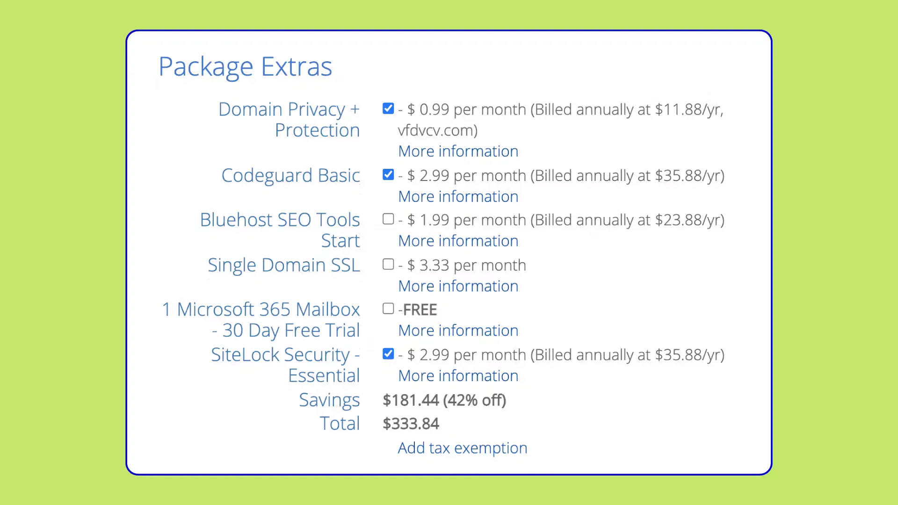Uncheck Domain Privacy + Protection checkbox
Viewport: 898px width, 505px height.
[388, 108]
